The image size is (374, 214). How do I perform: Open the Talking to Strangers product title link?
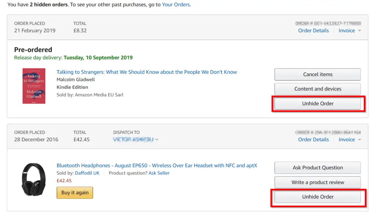(x=147, y=72)
